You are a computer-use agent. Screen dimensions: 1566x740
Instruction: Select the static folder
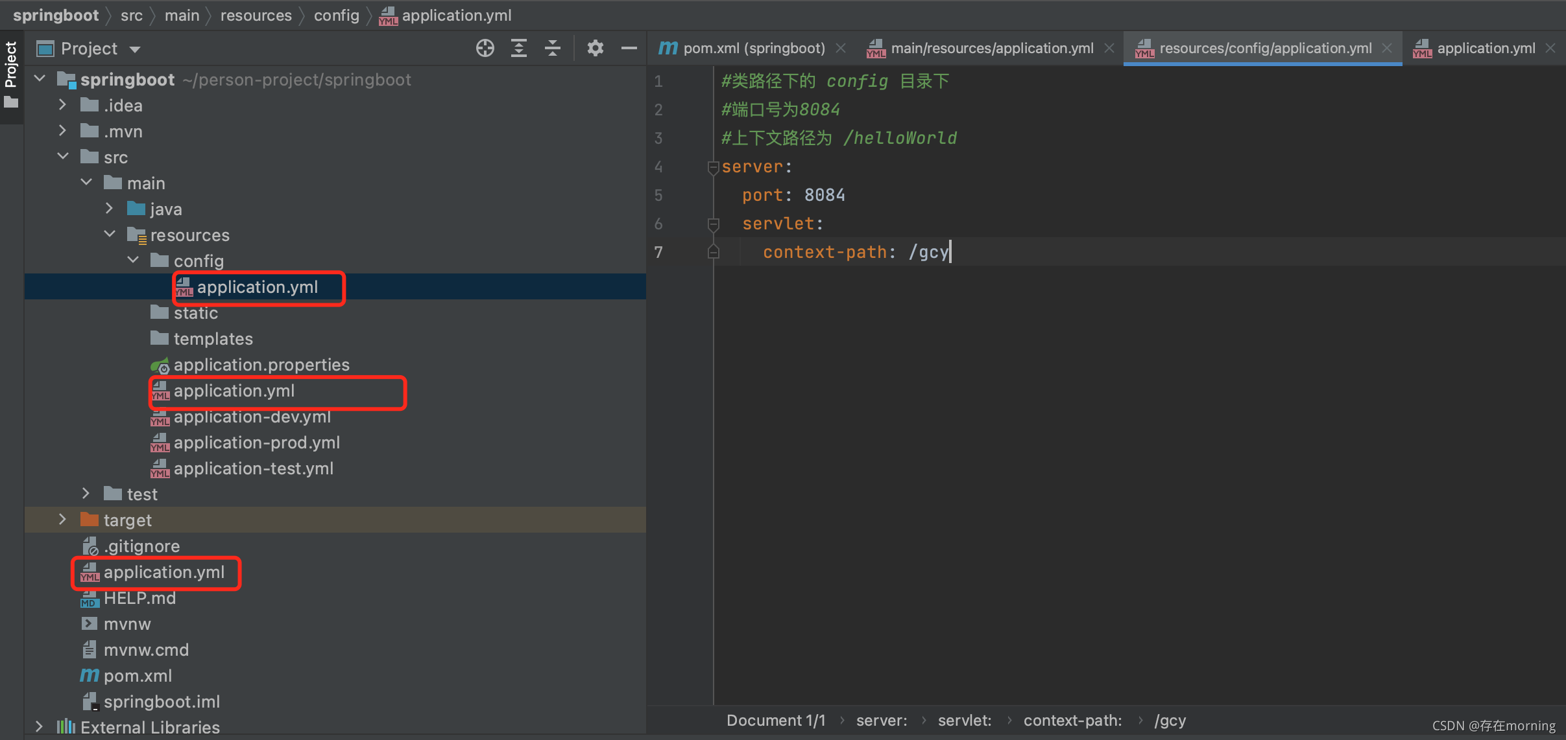pyautogui.click(x=195, y=313)
